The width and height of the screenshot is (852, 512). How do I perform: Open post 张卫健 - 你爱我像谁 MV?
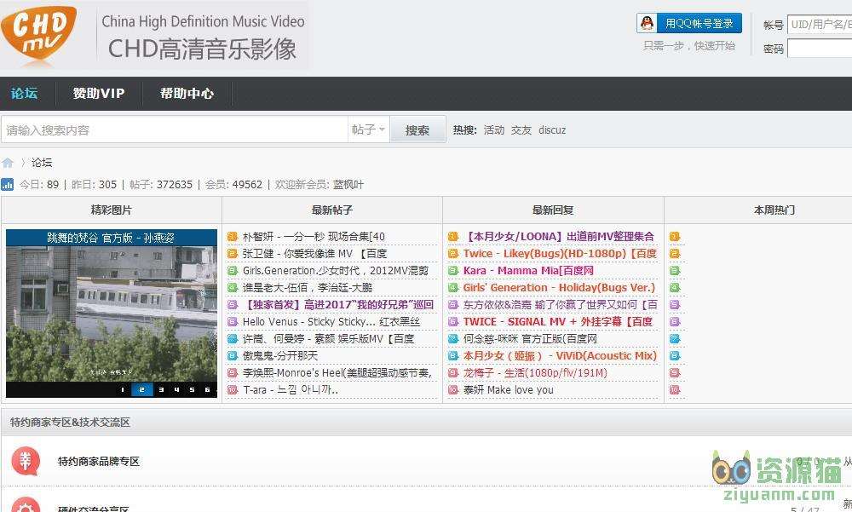pyautogui.click(x=314, y=253)
